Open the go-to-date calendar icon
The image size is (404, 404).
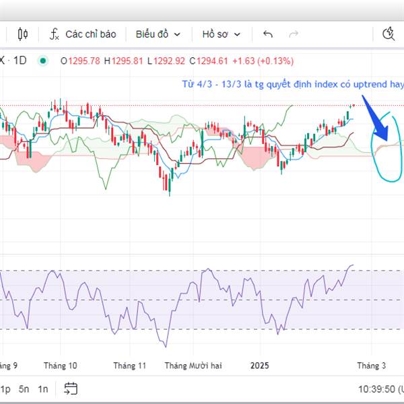pos(71,389)
